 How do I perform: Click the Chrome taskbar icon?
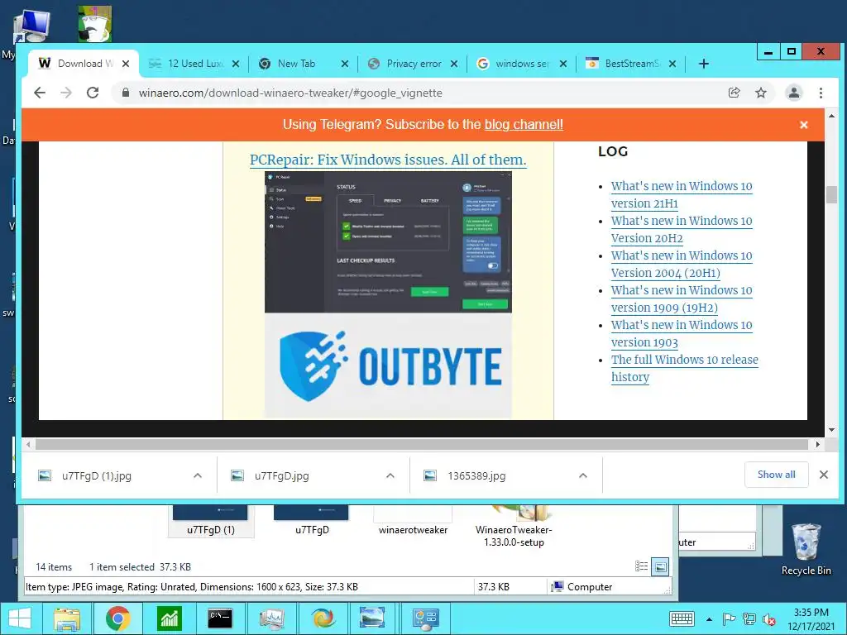[117, 618]
